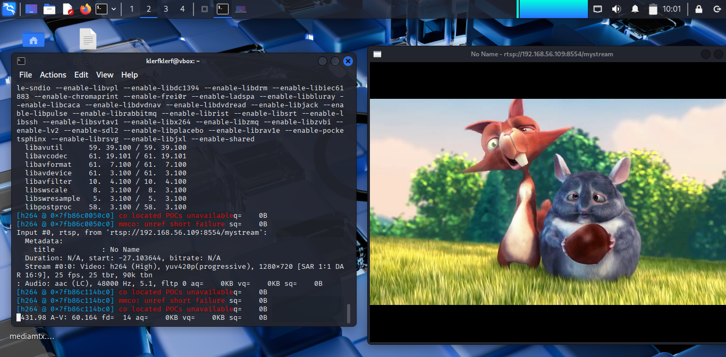
Task: Expand the terminal launcher dropdown arrow
Action: (x=114, y=9)
